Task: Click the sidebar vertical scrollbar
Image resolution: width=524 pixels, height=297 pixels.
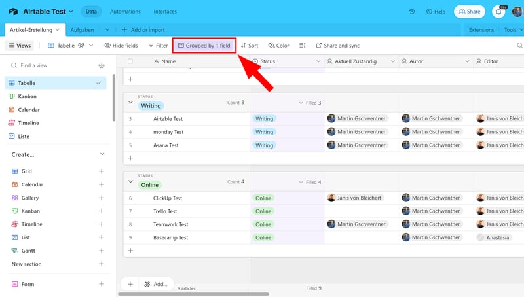Action: pyautogui.click(x=114, y=97)
